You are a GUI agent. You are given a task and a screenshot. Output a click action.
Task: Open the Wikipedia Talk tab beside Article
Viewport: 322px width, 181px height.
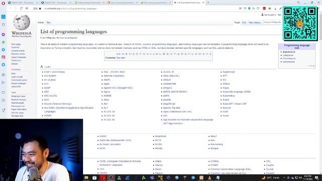pos(48,22)
